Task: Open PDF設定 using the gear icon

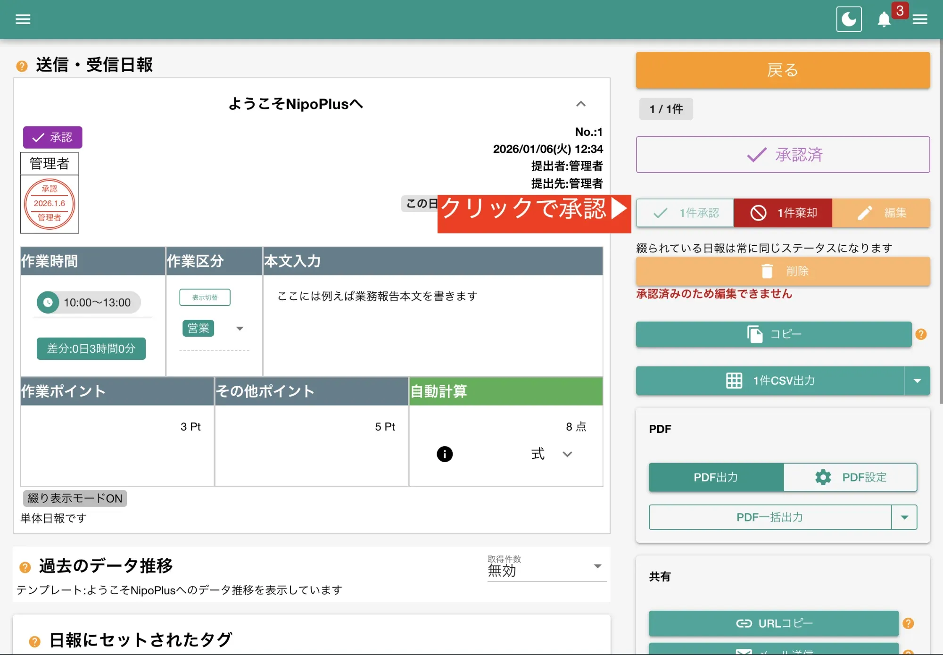Action: click(x=823, y=477)
